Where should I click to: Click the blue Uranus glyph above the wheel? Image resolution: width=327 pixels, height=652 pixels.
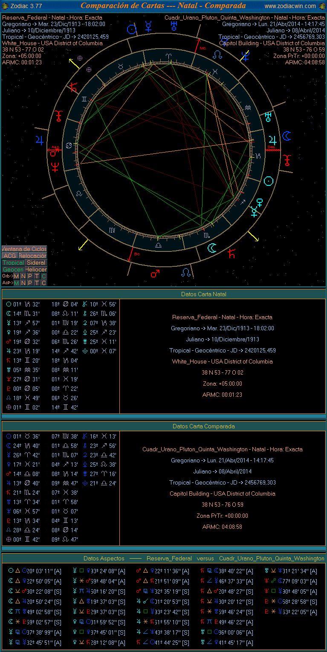point(174,25)
